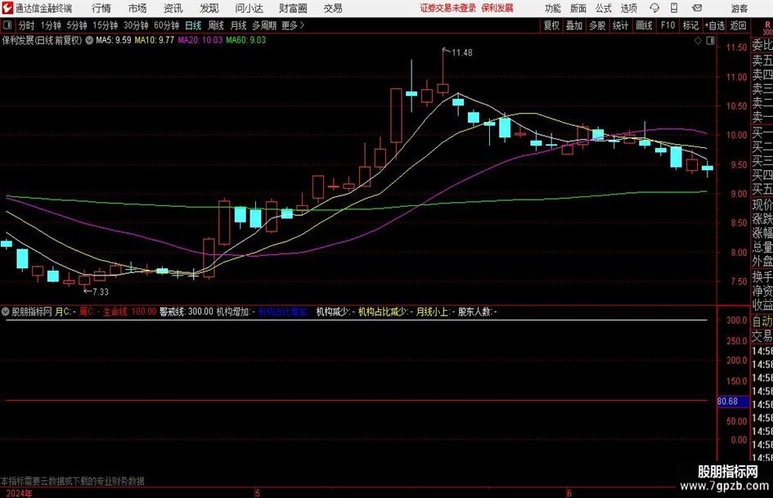Select the 日线 daily chart tab

(193, 25)
